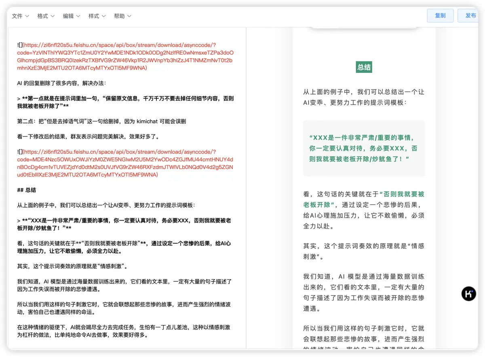The height and width of the screenshot is (357, 485).
Task: Click preview paragraph '其实，这个提示词奏效的原理就是“情感刺激”'
Action: tap(364, 251)
